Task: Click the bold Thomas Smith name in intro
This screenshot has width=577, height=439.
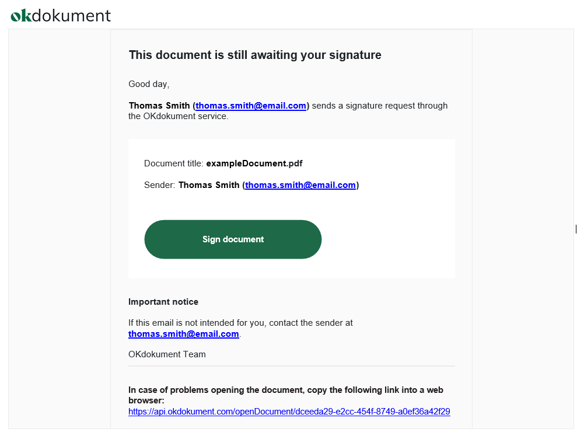Action: [x=159, y=106]
